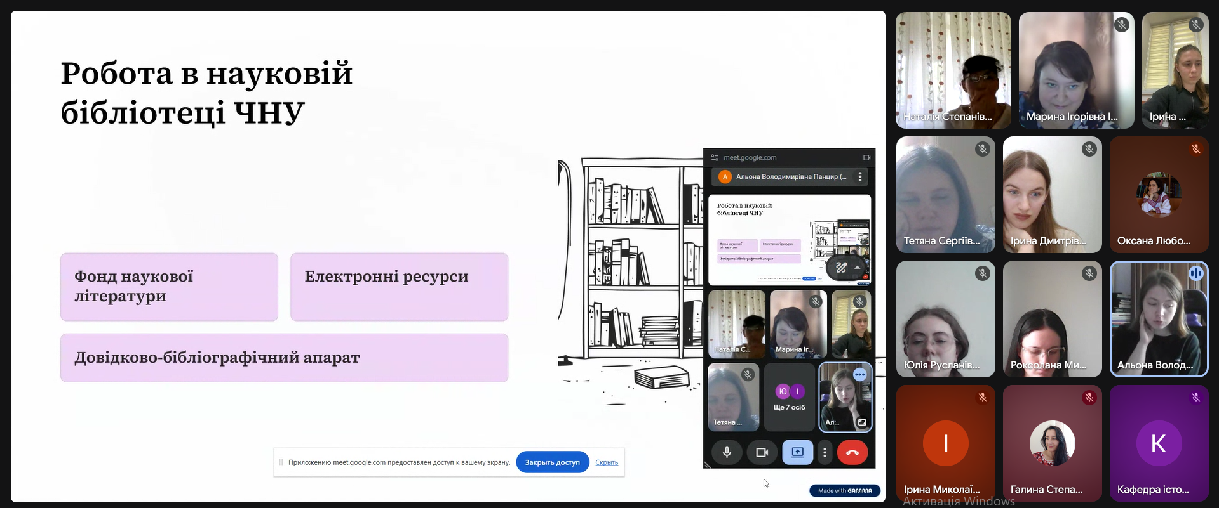
Task: Click the muted mic icon on Юлія Русланів... tile
Action: [983, 273]
